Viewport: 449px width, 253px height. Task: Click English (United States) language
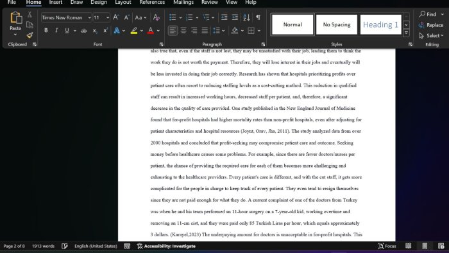click(x=96, y=246)
